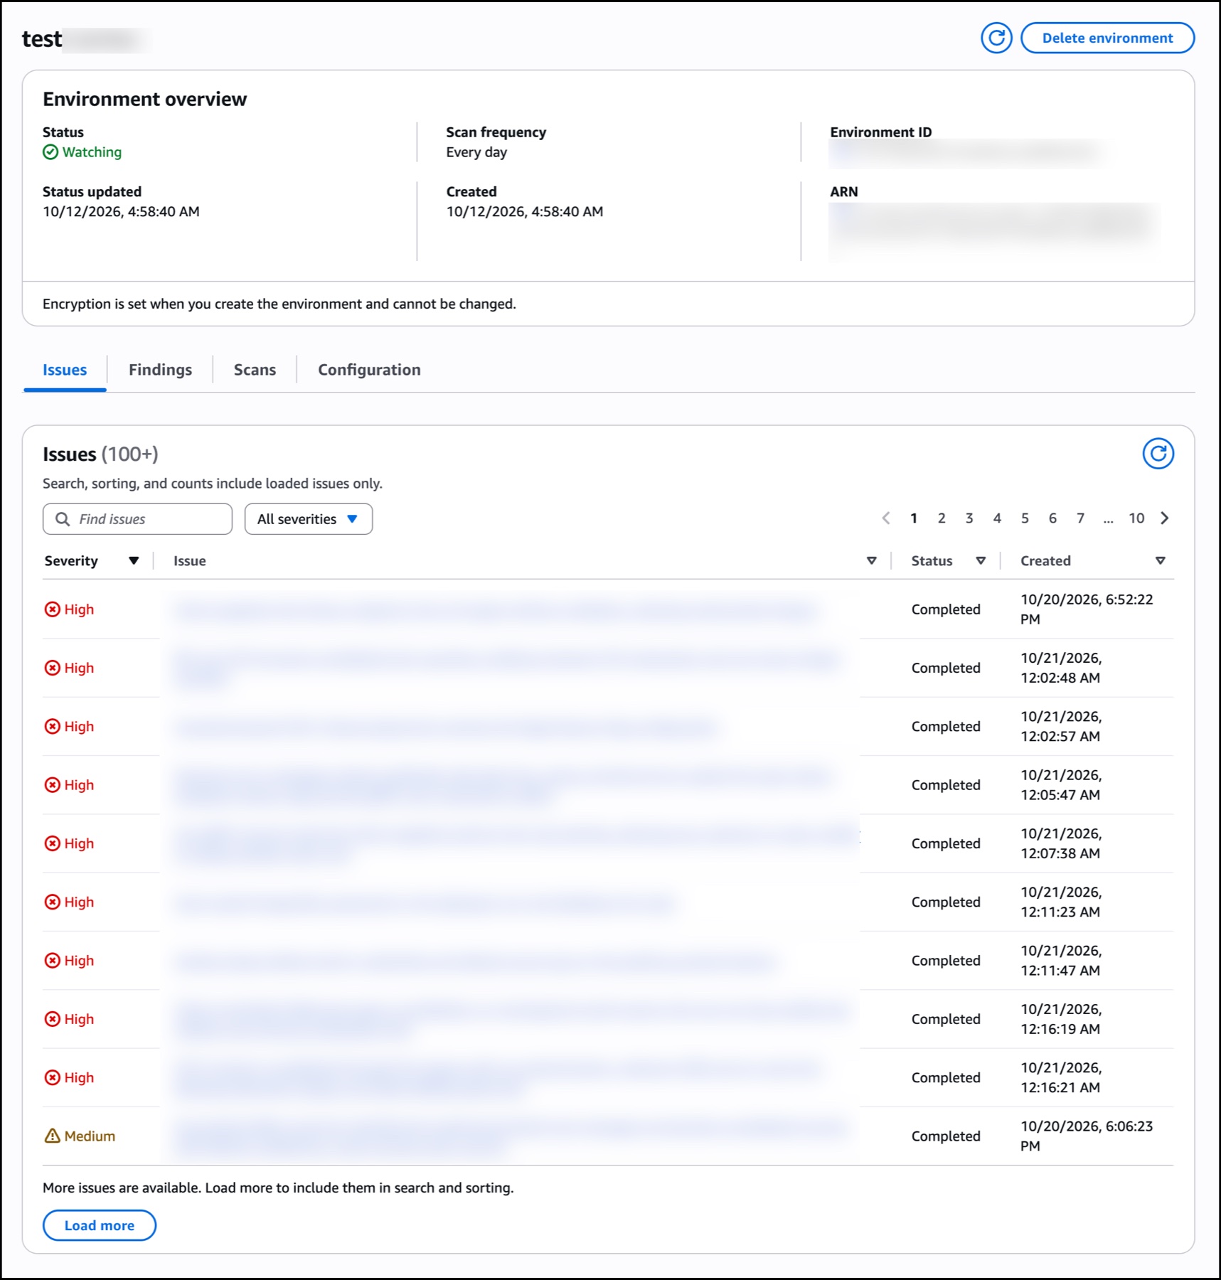Screen dimensions: 1221x1280
Task: Click High icon for 12:02:48 AM issue
Action: point(53,668)
